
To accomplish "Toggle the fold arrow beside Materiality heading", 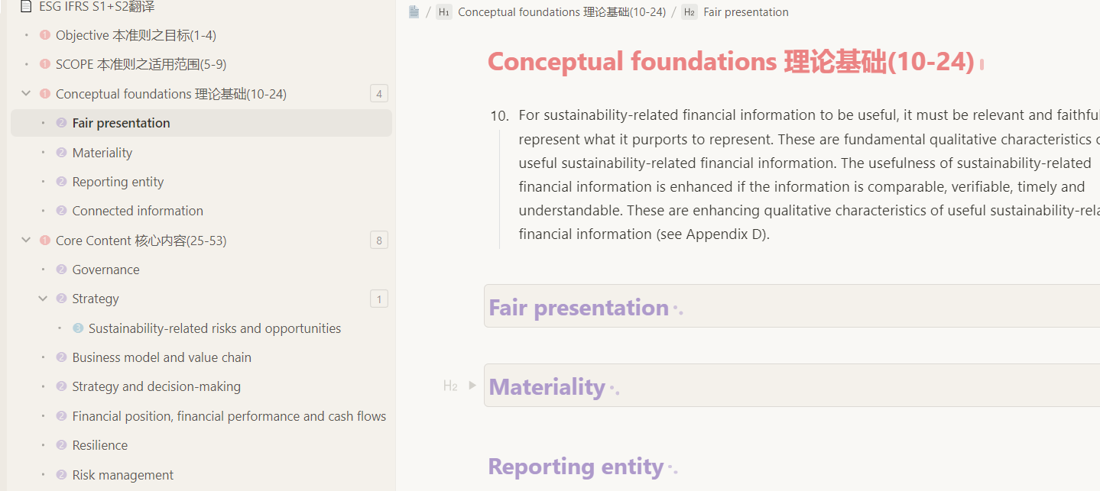I will (472, 386).
